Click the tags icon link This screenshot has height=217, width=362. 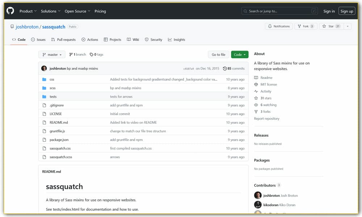click(92, 55)
